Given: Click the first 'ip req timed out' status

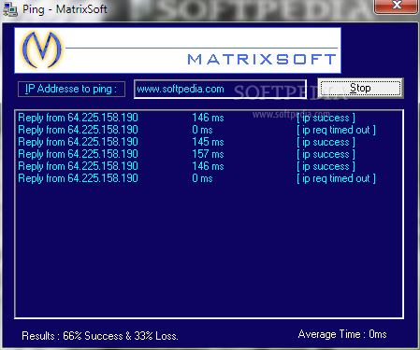Looking at the screenshot, I should (336, 130).
